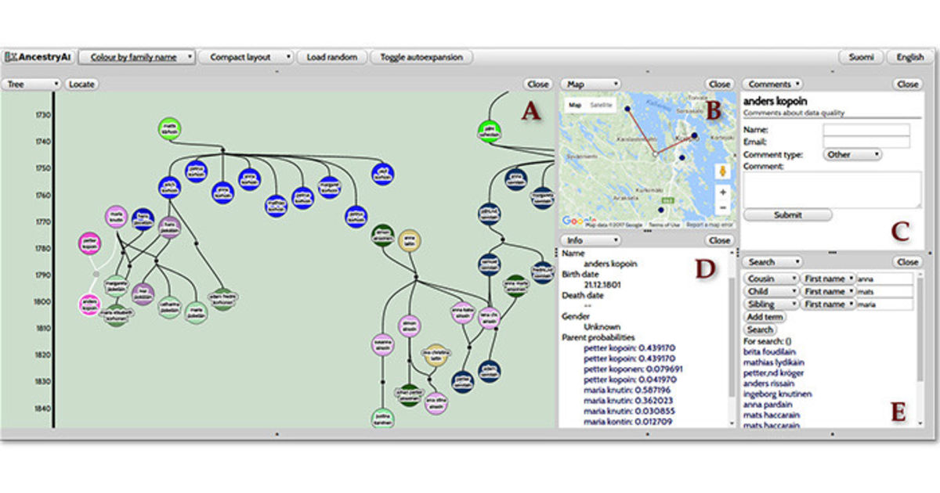Screen dimensions: 940x493
Task: Click search field containing maria
Action: coord(884,304)
